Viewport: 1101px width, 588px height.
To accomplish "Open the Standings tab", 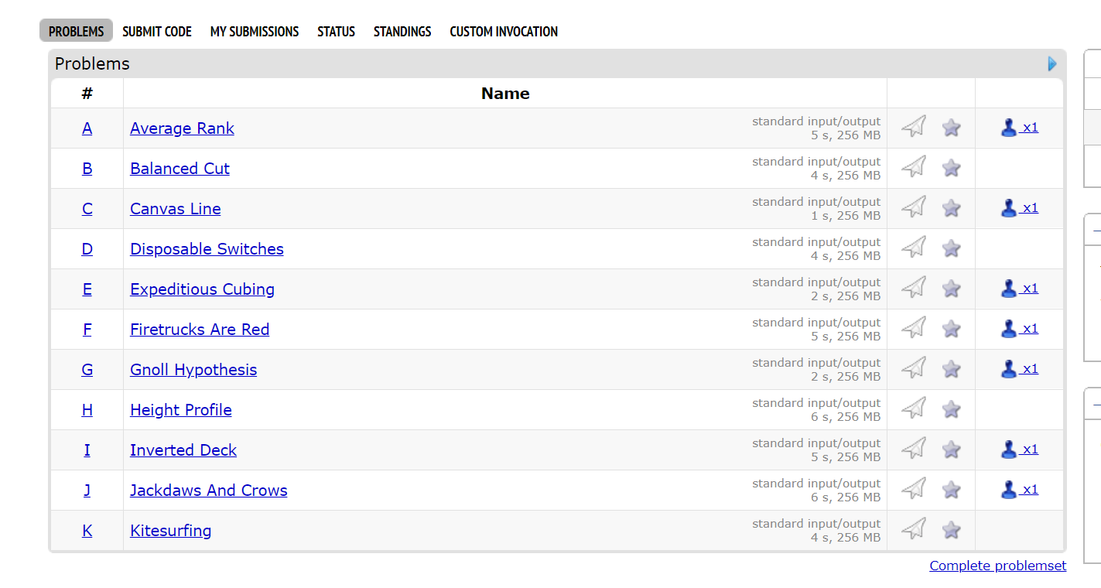I will [402, 32].
